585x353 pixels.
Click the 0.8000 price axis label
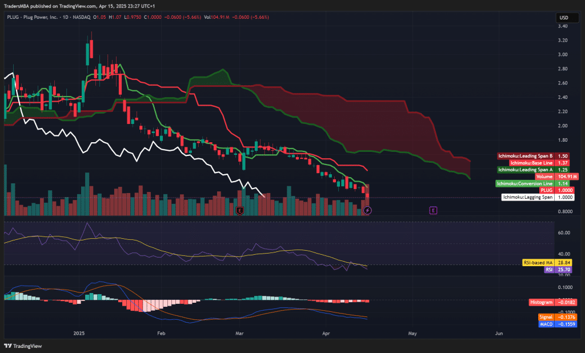pos(565,211)
